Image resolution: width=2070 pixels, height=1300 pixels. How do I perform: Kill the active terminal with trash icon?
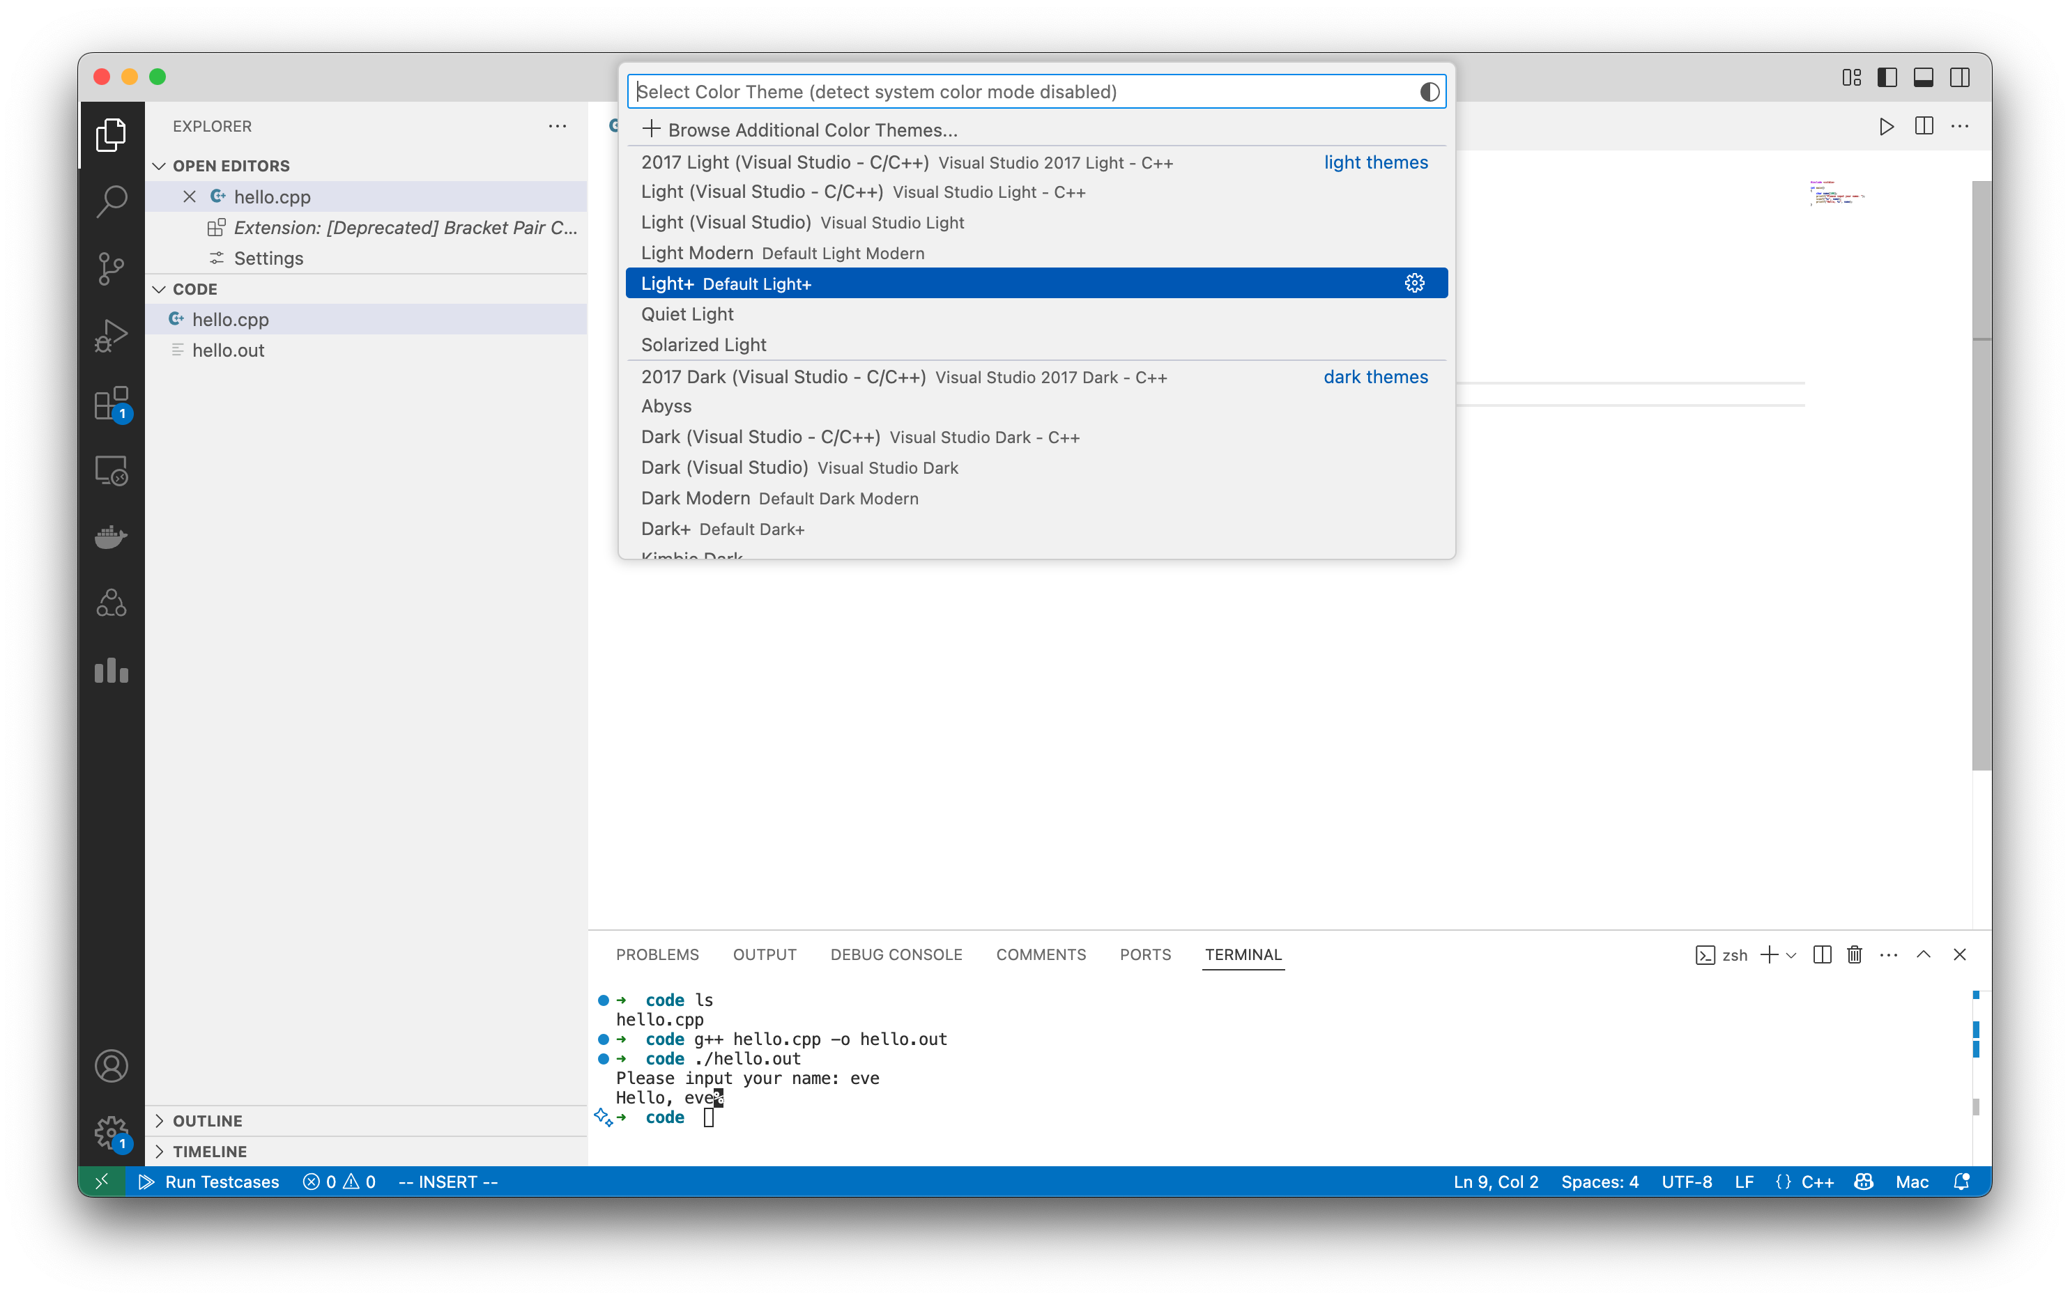pyautogui.click(x=1853, y=954)
